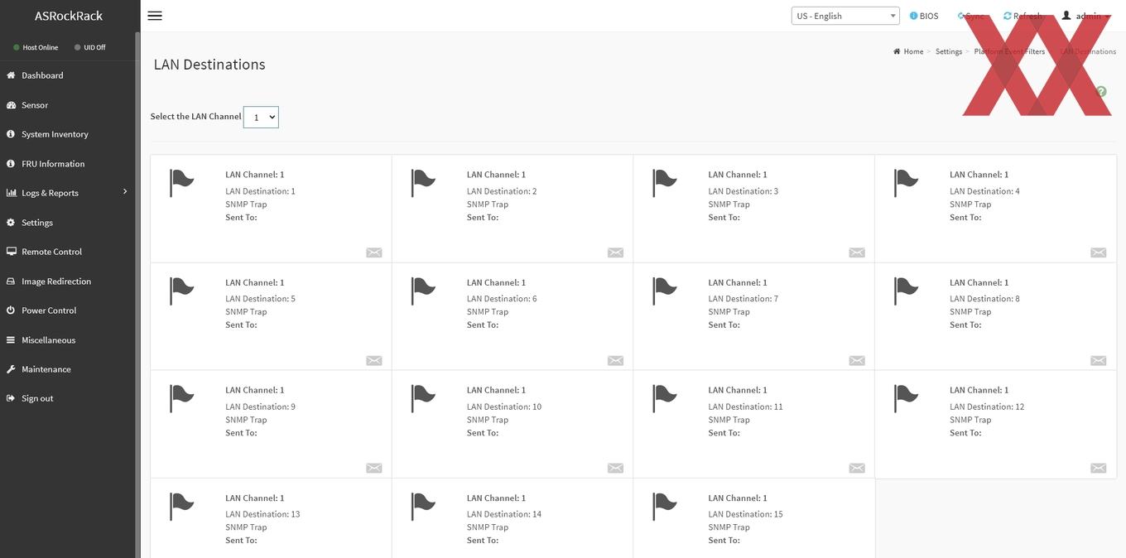1126x558 pixels.
Task: Open the US - English language dropdown
Action: tap(845, 16)
